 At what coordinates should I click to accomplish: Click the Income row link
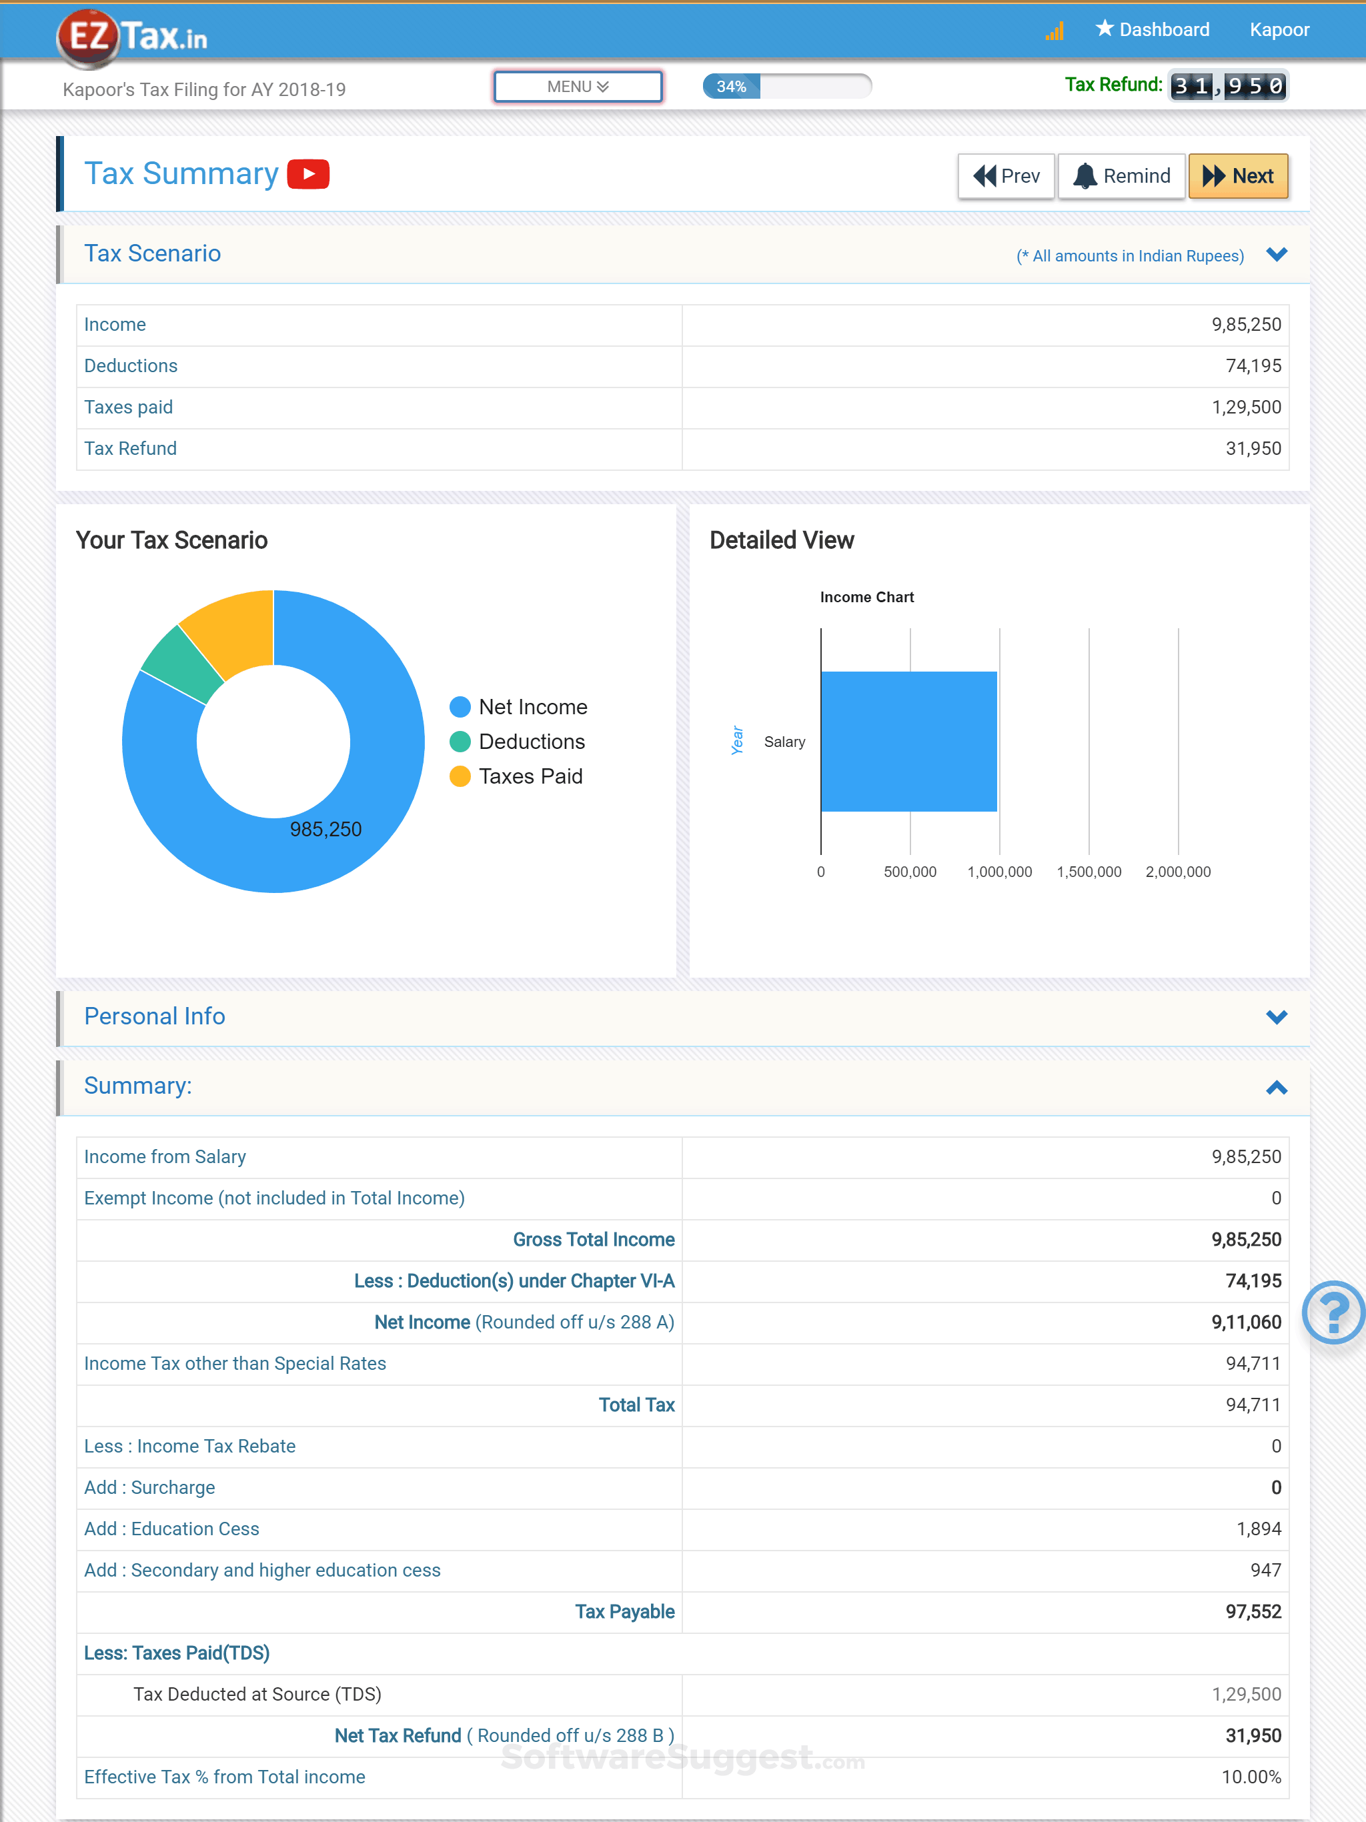[x=115, y=325]
